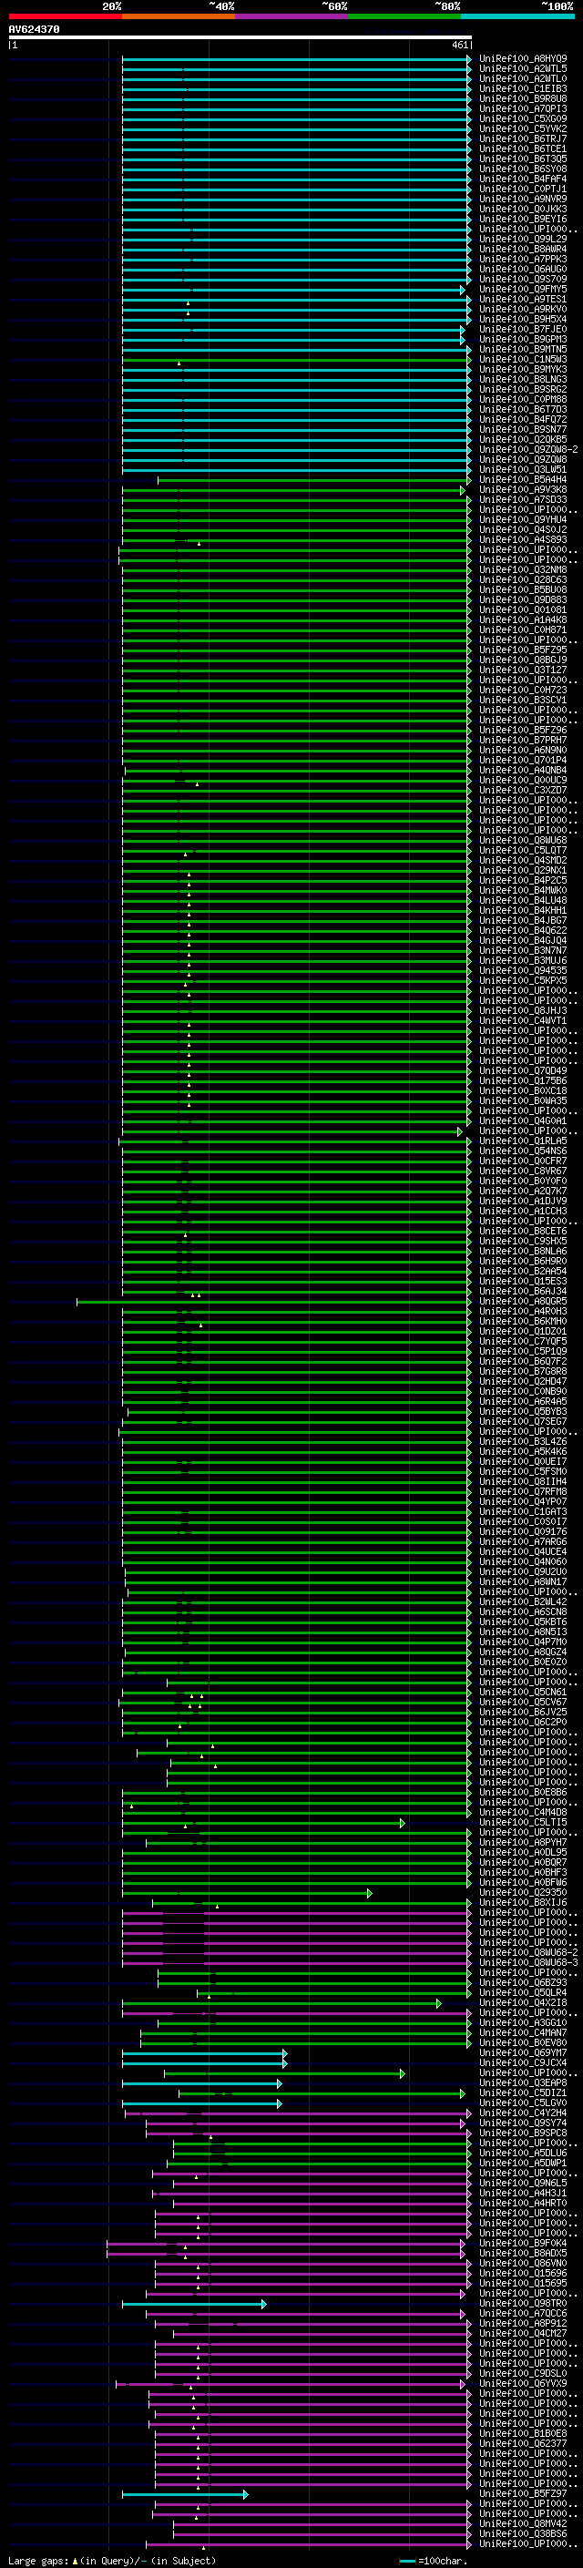Image resolution: width=583 pixels, height=2568 pixels.
Task: Select the UniRef100_Q5CN61 label
Action: (x=523, y=1692)
